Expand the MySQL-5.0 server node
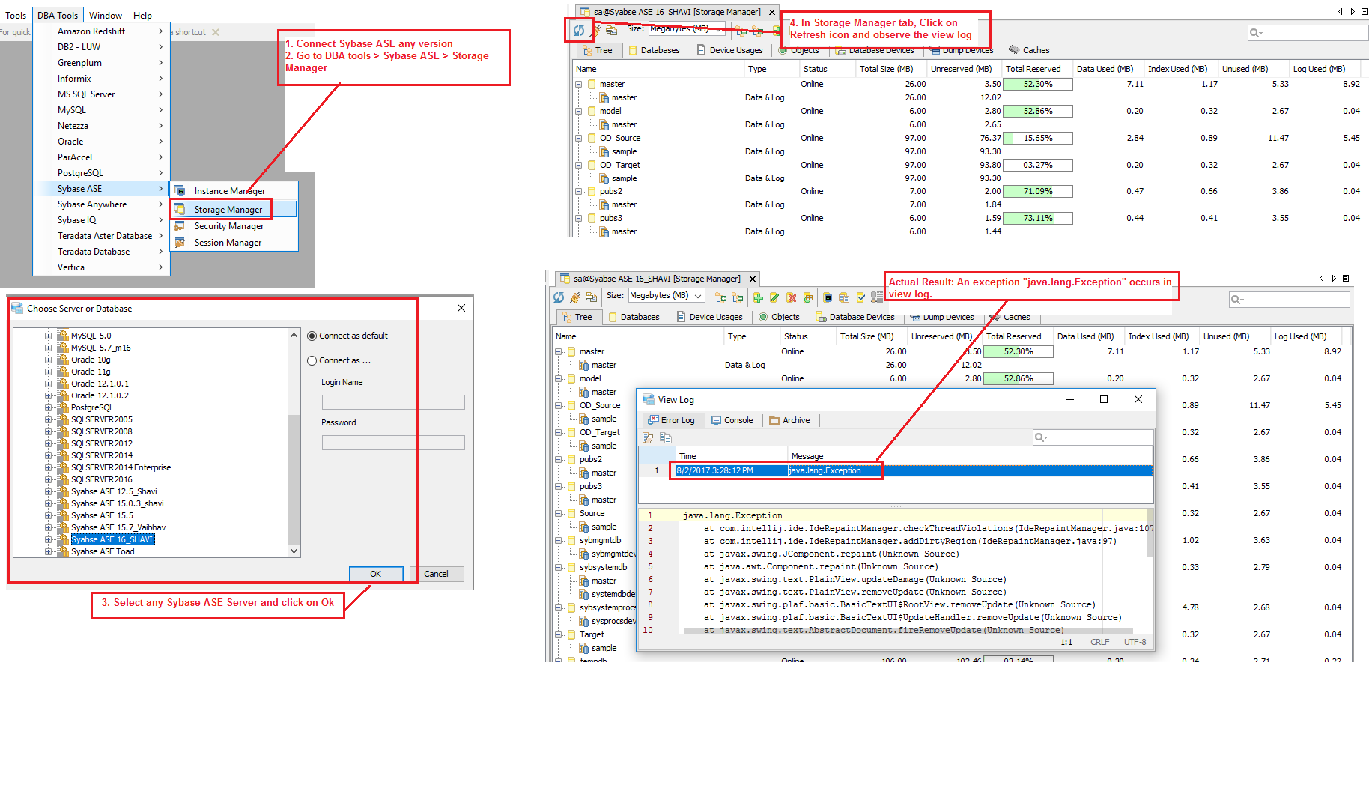 click(48, 336)
